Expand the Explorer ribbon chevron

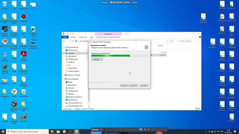point(197,37)
